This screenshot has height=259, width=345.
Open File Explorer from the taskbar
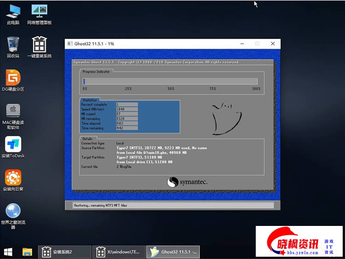27,252
